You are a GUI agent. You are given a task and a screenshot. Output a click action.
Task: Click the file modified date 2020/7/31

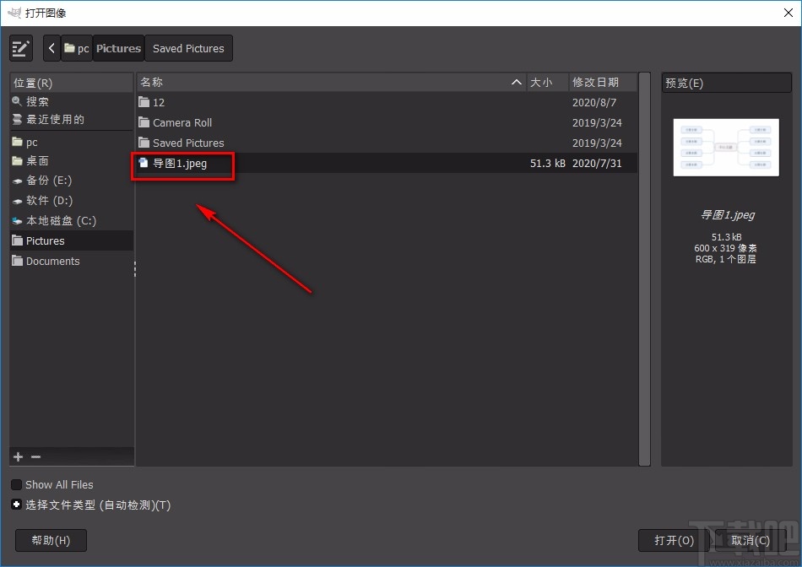pos(596,163)
